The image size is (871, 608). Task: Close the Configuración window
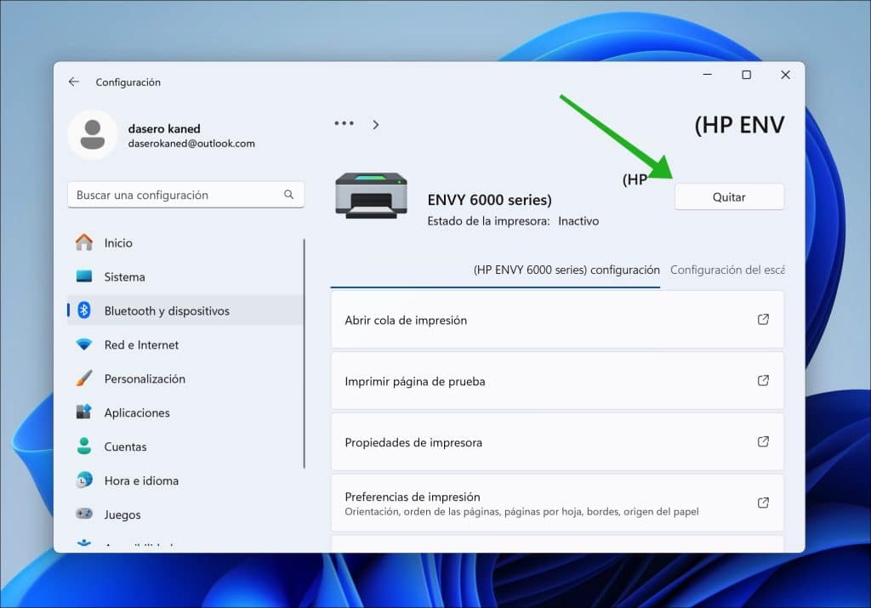coord(785,74)
